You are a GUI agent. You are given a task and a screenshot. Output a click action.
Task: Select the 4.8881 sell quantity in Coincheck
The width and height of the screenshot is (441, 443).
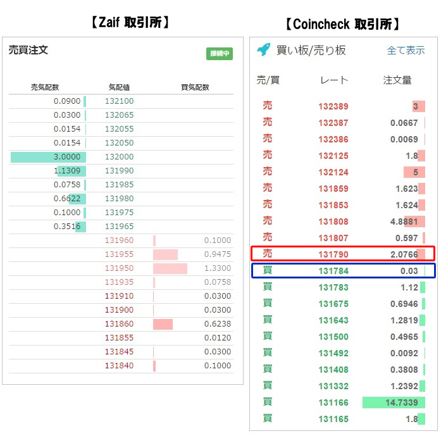(404, 221)
